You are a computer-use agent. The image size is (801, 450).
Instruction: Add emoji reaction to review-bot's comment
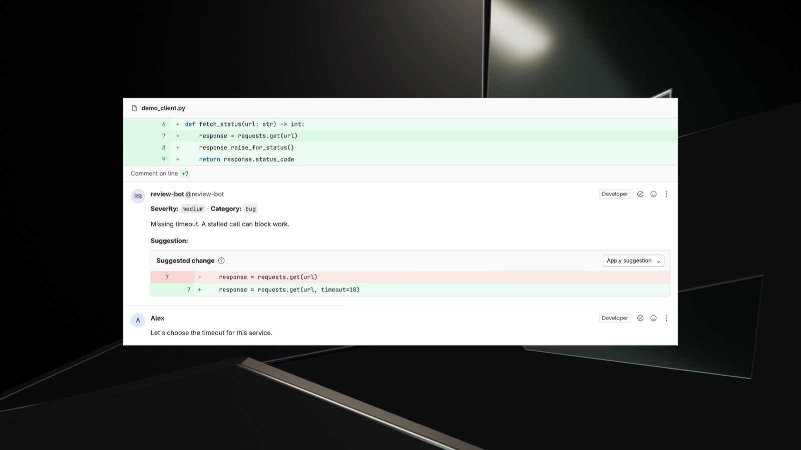click(653, 194)
